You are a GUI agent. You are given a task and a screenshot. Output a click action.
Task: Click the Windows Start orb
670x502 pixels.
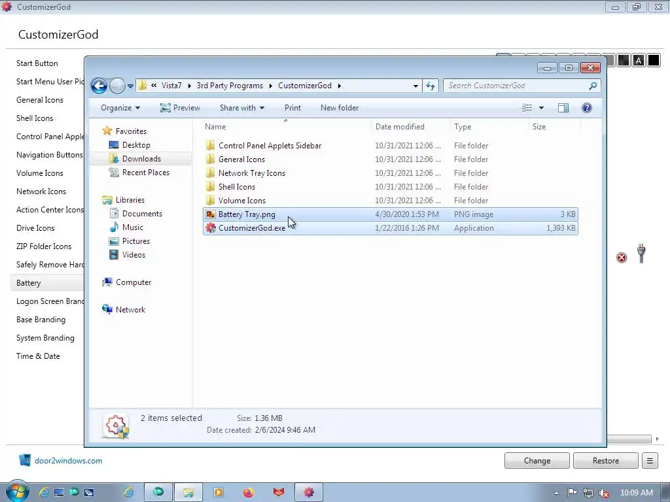click(x=16, y=492)
